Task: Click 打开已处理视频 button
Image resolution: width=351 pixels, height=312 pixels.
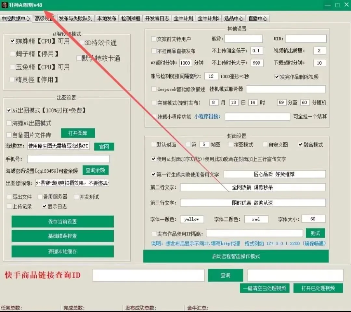Action: coord(318,288)
